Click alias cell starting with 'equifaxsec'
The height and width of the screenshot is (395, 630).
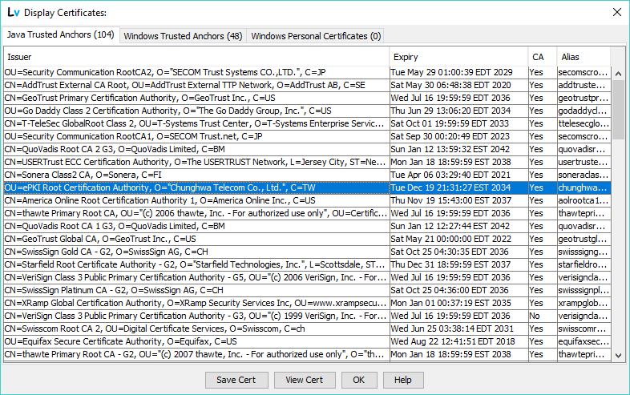[x=584, y=342]
